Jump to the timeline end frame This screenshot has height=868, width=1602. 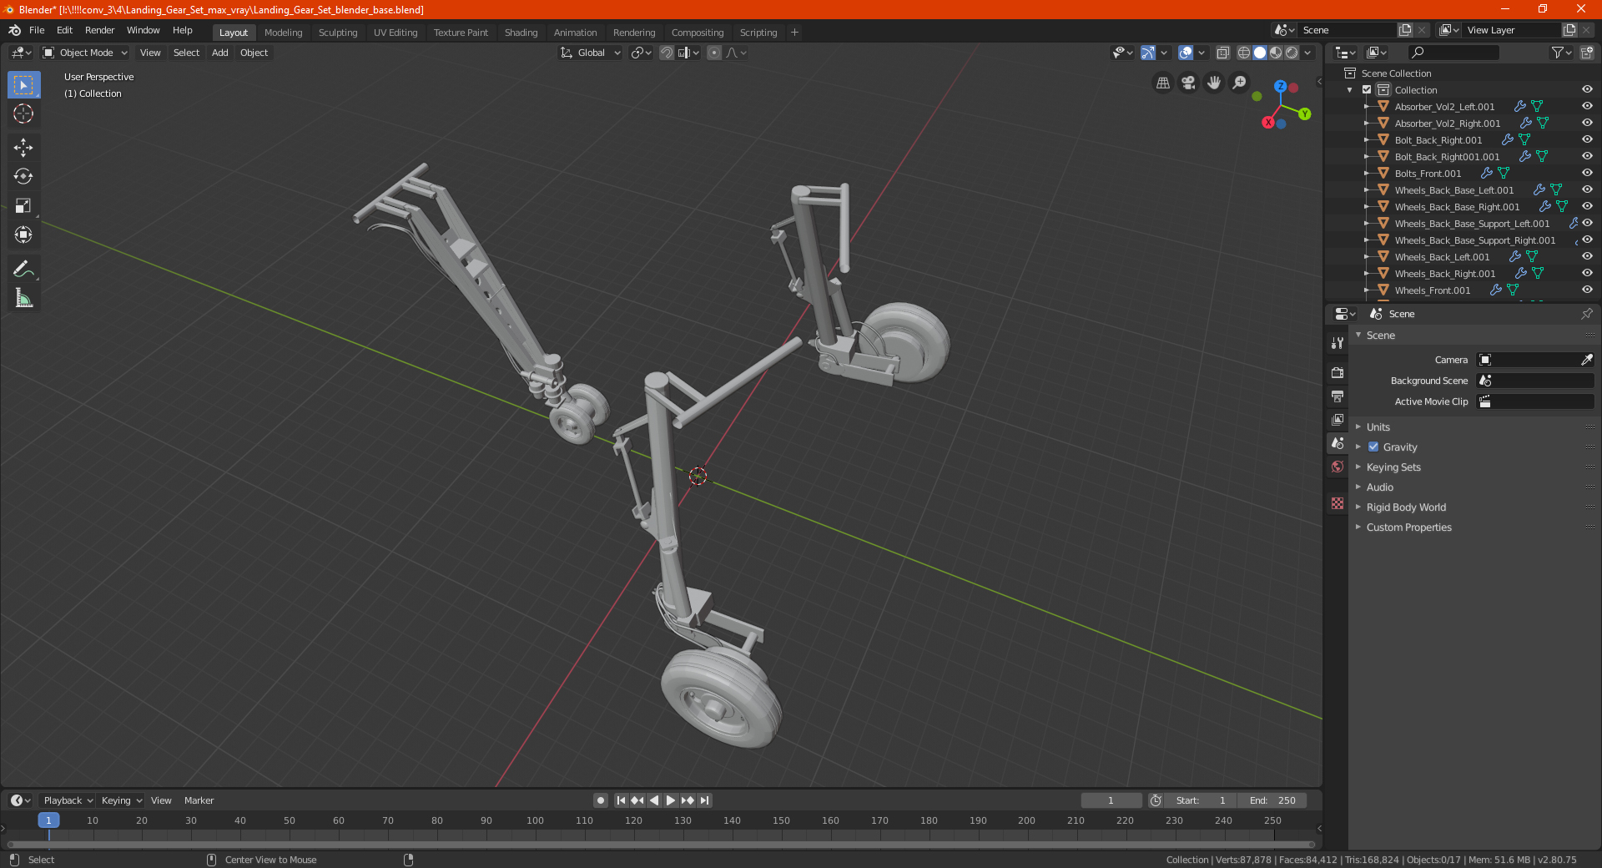[705, 800]
